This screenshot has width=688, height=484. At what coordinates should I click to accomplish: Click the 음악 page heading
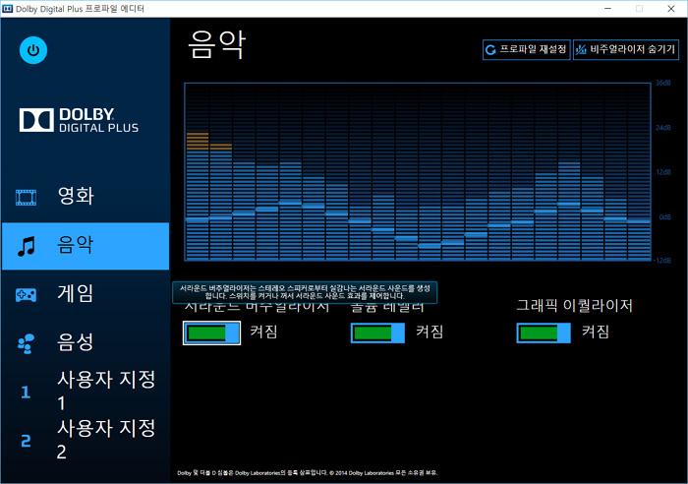click(x=217, y=44)
